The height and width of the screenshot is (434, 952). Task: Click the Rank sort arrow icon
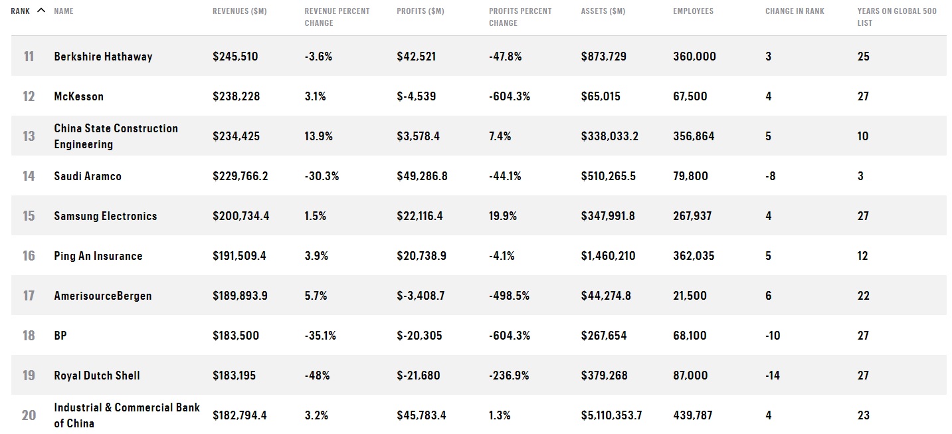42,11
